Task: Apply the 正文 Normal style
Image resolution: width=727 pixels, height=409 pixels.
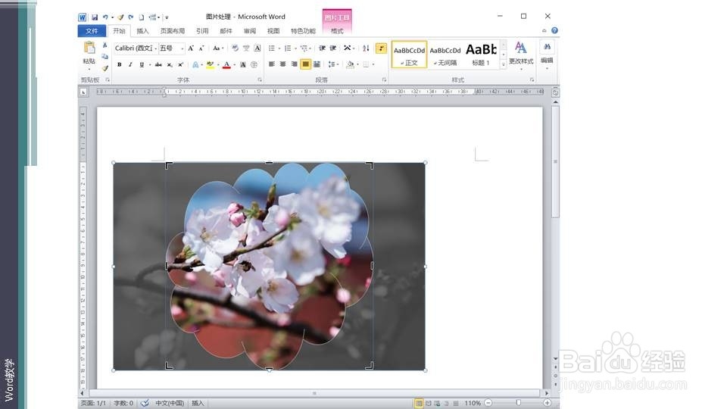Action: (410, 55)
